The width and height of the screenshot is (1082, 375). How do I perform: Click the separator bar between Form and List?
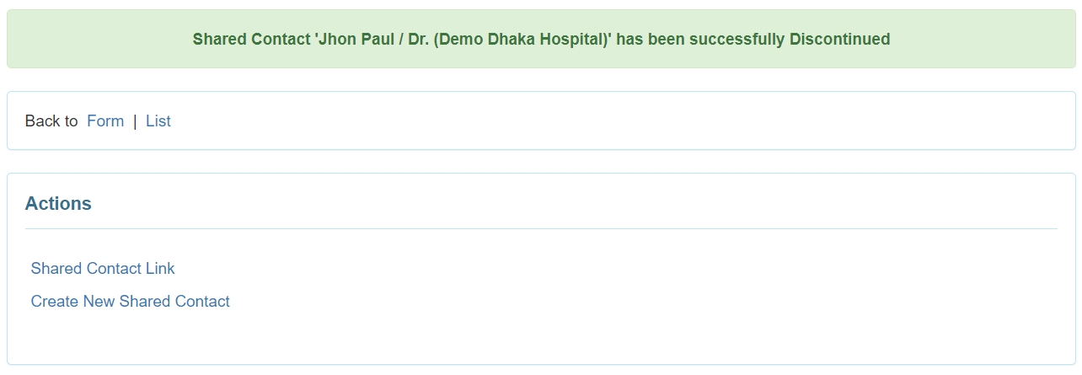coord(135,121)
